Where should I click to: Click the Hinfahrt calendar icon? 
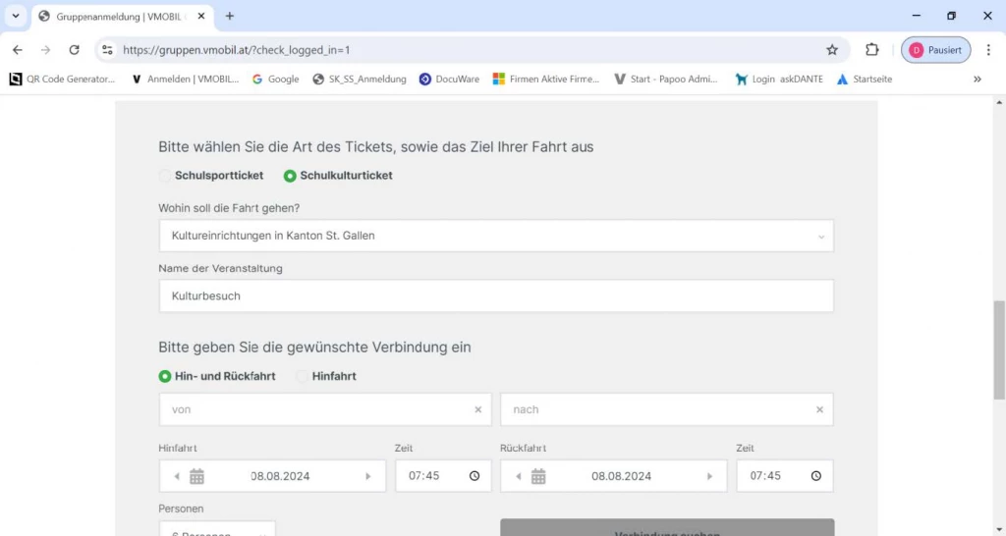point(196,476)
